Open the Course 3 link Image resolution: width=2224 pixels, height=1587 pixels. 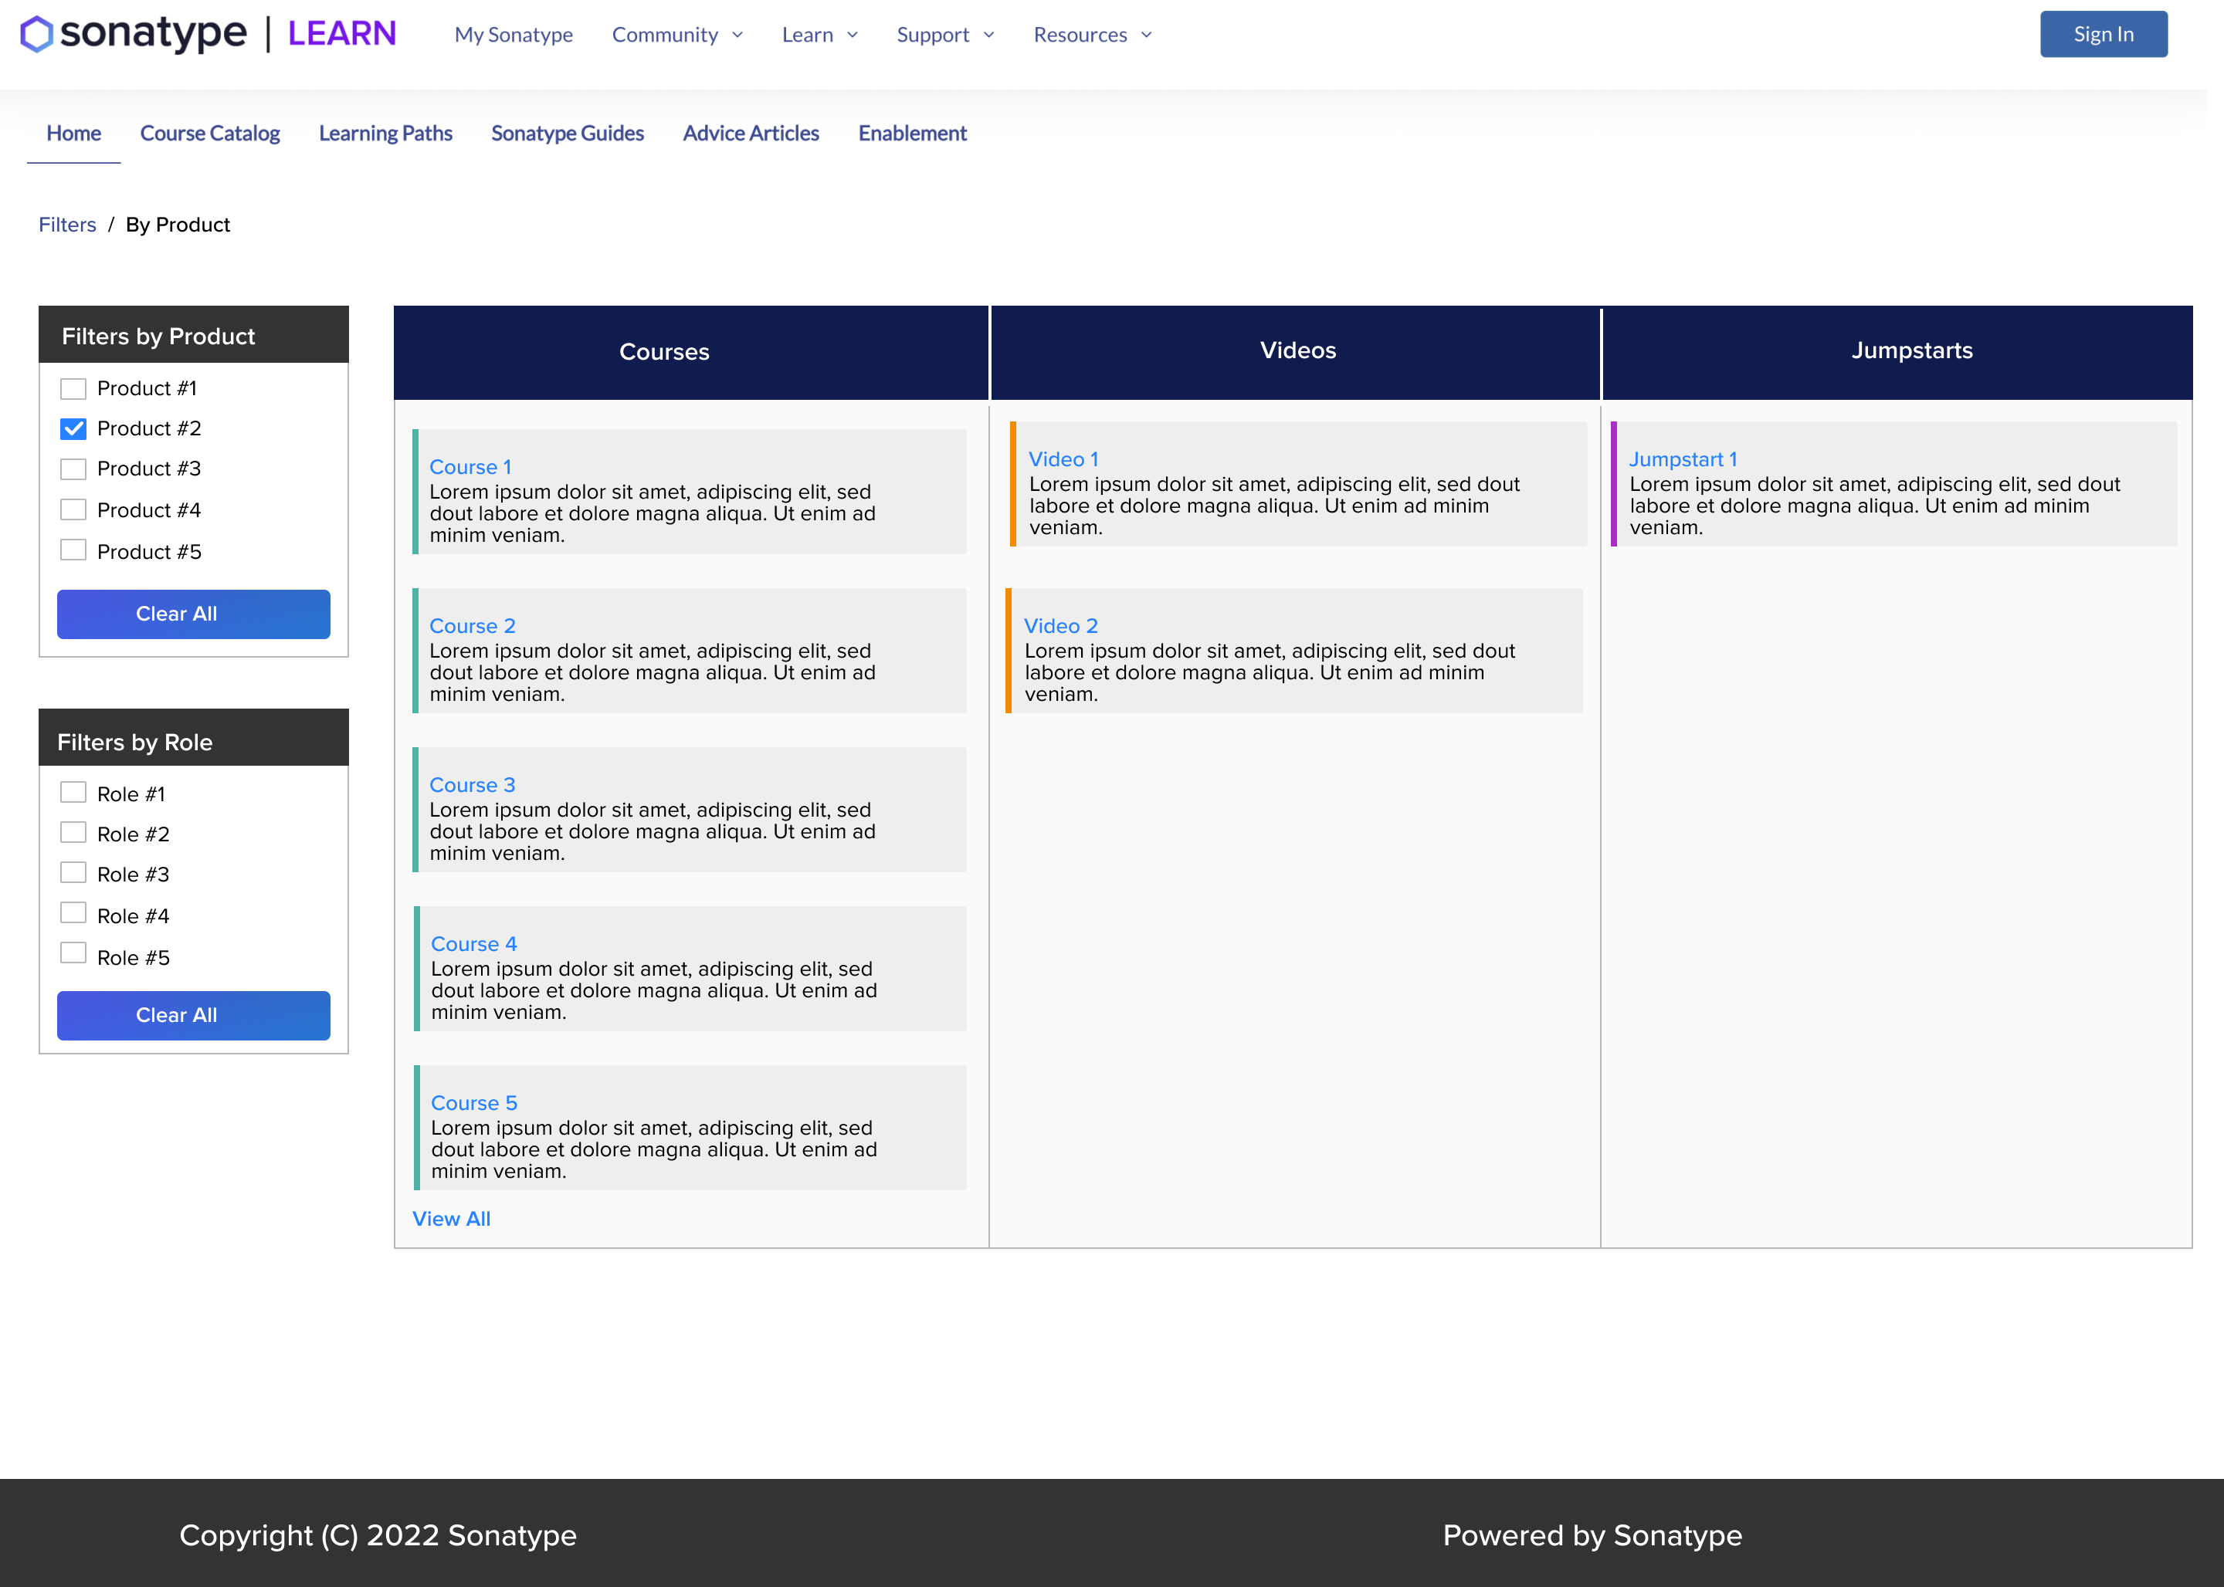point(472,785)
